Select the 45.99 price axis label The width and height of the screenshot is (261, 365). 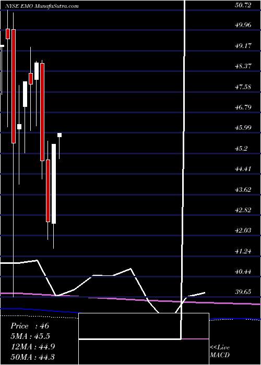[243, 128]
